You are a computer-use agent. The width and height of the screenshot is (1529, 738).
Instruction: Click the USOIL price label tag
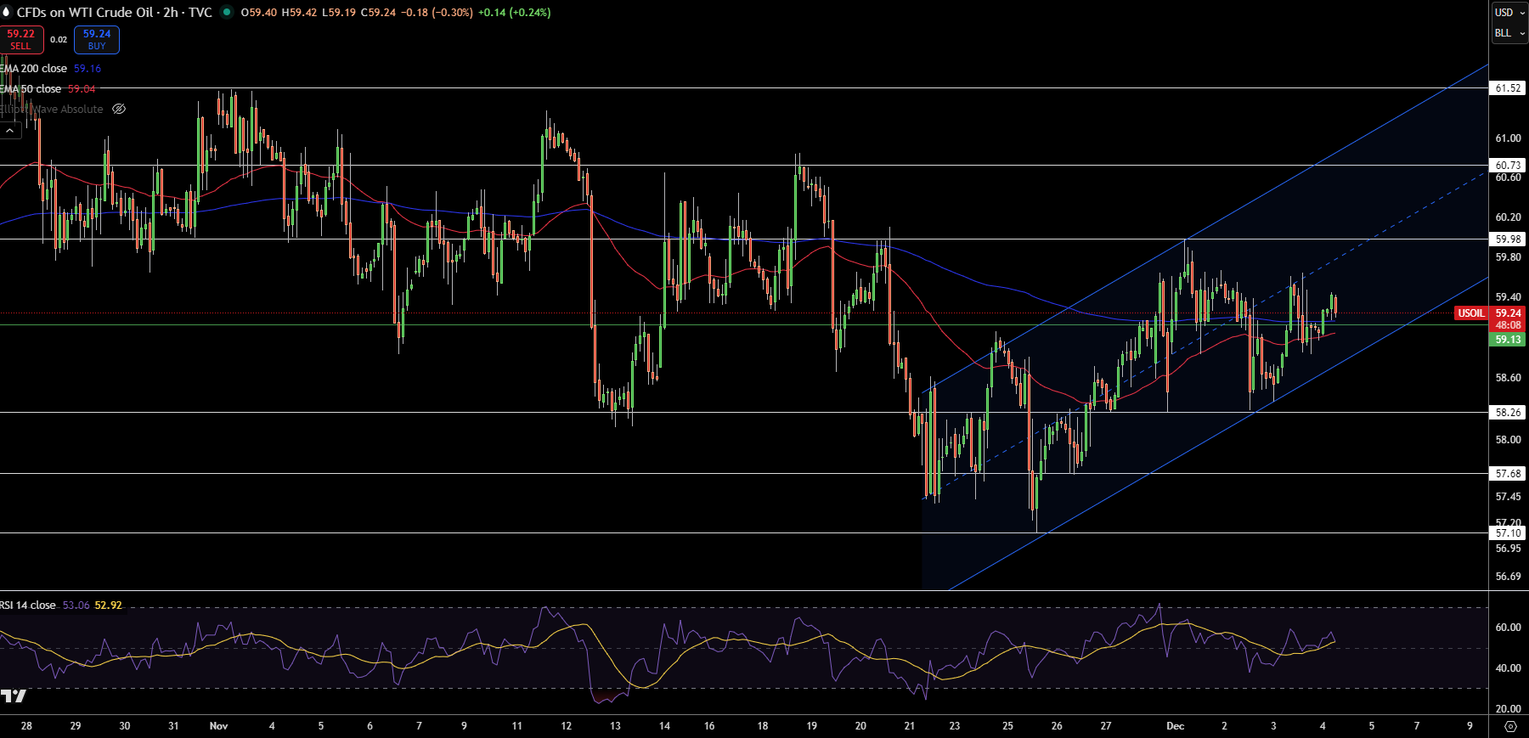pos(1471,313)
